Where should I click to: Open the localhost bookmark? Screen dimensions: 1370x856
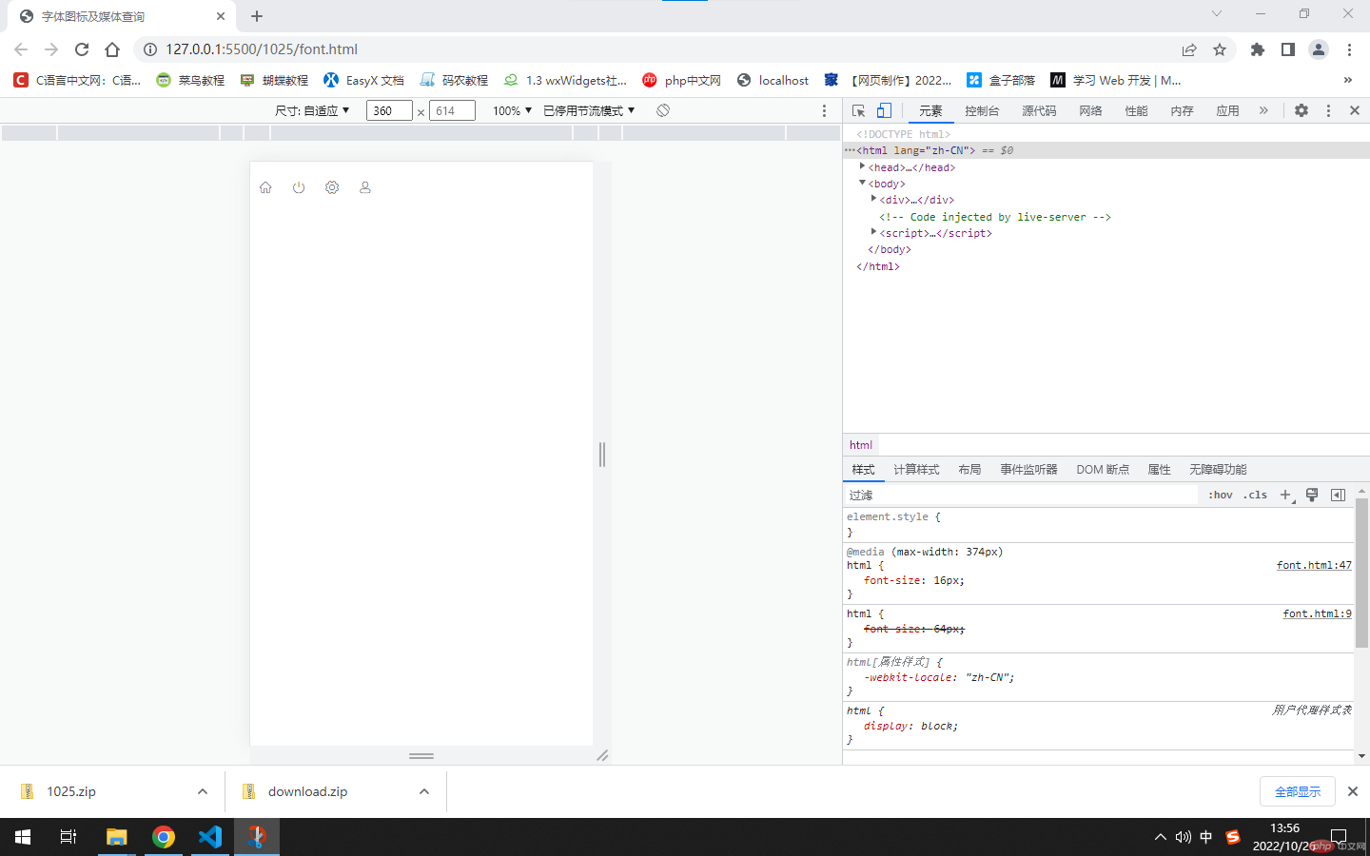pos(773,80)
